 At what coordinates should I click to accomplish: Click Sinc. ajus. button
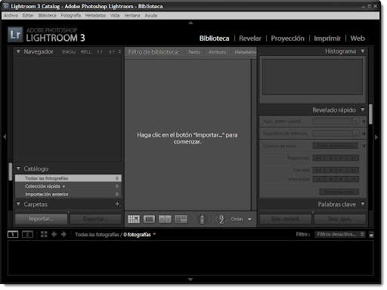tap(340, 219)
